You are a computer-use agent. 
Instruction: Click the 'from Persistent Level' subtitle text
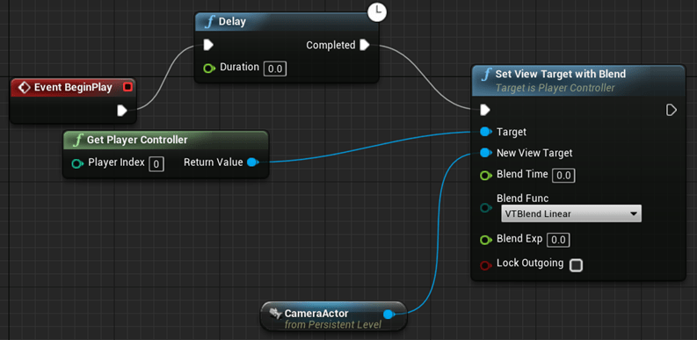(333, 325)
